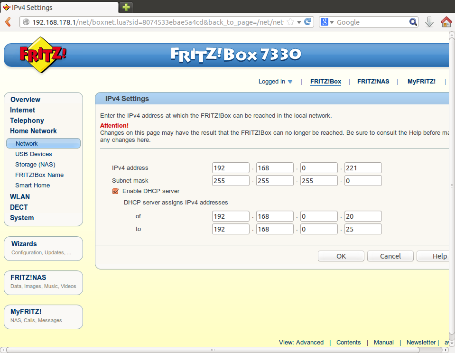
Task: Click IPv4 address fourth octet 221 field
Action: [x=363, y=168]
